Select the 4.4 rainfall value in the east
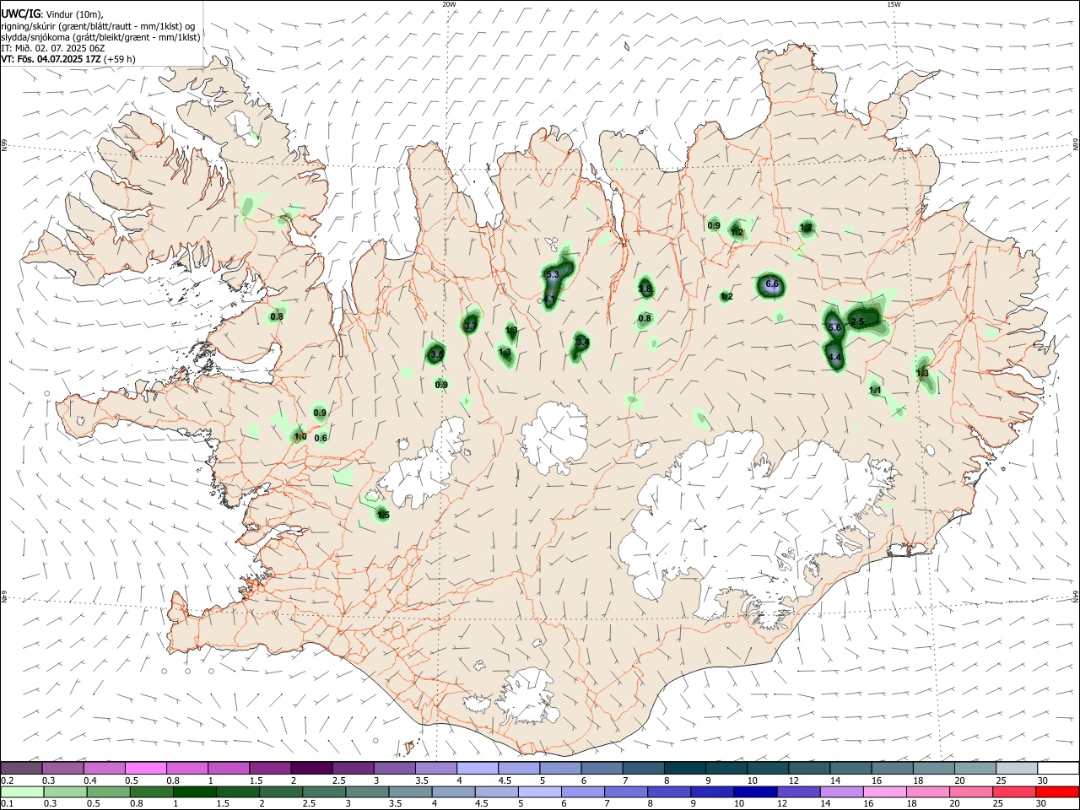The image size is (1080, 810). point(834,358)
